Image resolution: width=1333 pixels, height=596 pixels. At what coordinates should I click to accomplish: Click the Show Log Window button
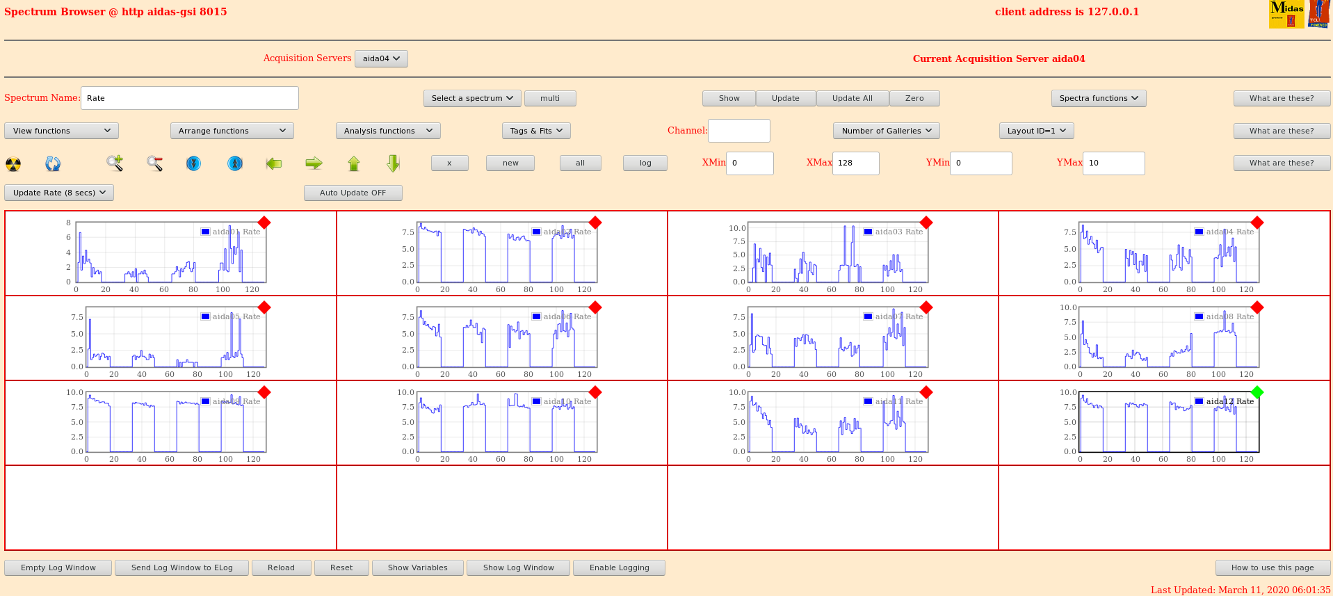click(518, 567)
